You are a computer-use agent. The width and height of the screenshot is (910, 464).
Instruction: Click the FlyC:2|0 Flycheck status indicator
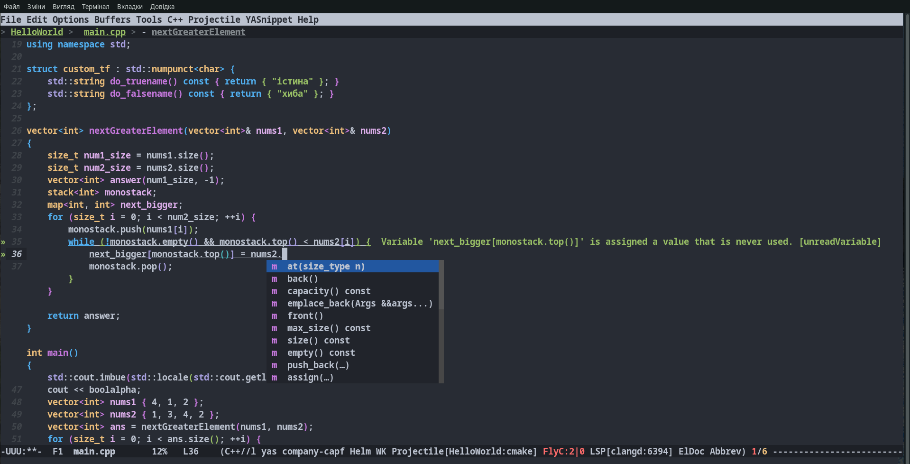coord(563,451)
